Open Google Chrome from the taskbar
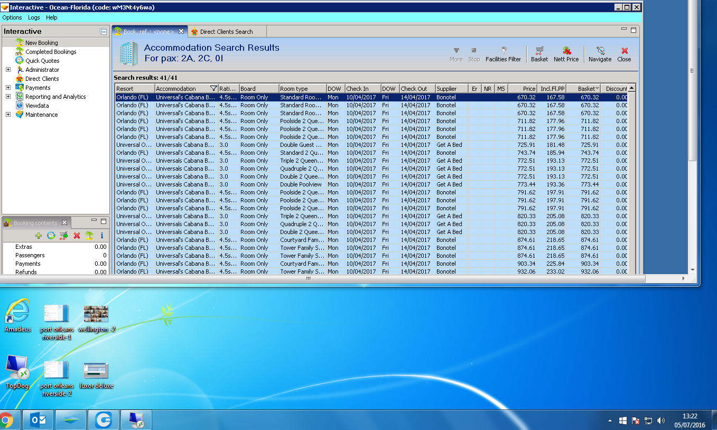Screen dimensions: 717x430 (x=6, y=420)
